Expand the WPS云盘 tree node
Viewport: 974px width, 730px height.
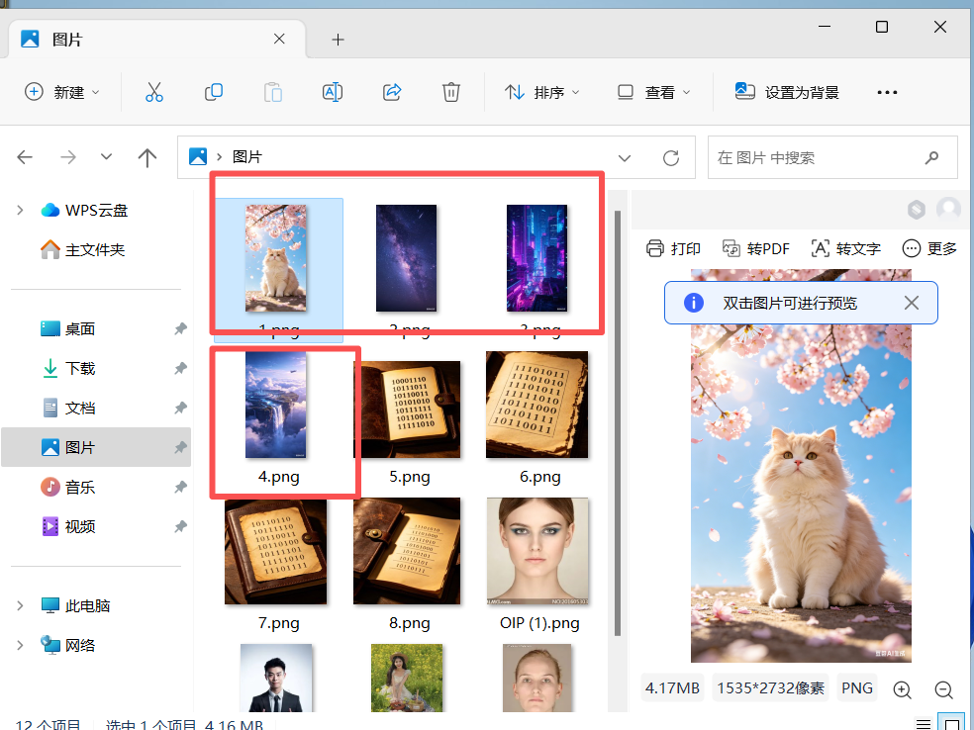tap(20, 210)
